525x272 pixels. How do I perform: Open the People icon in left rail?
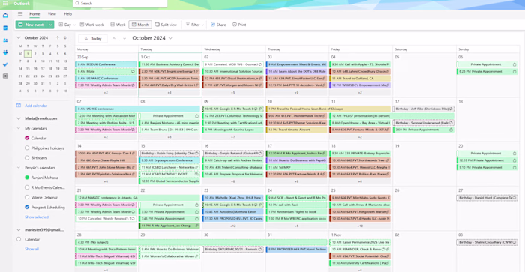(5, 40)
